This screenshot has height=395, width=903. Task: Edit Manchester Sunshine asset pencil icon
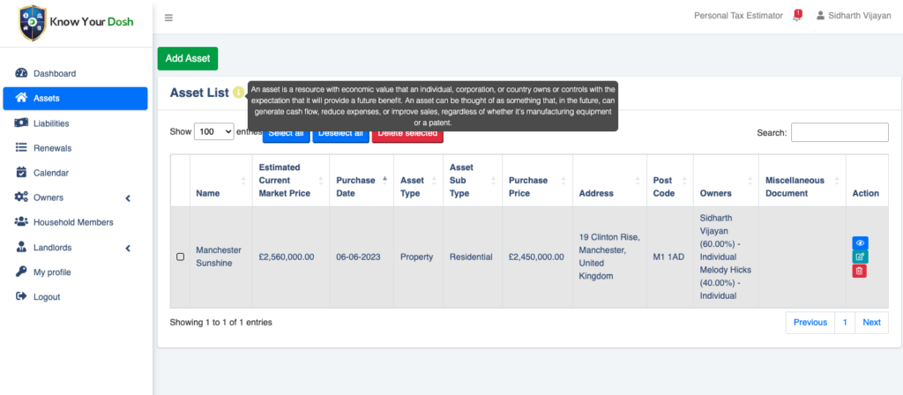point(859,257)
